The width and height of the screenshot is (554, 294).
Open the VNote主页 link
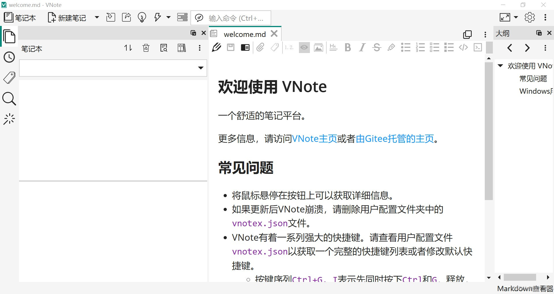pos(315,139)
